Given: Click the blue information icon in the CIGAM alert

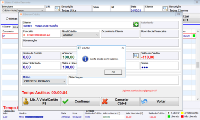Looking at the screenshot, I should click(x=85, y=59).
